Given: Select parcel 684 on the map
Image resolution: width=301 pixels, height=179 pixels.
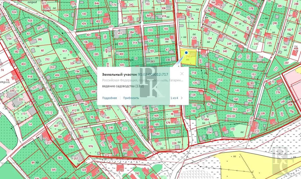Looking at the screenshot, I should tap(206, 119).
